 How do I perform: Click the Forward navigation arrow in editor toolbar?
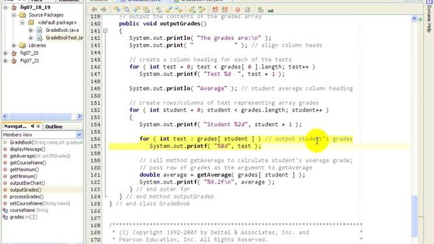coord(104,9)
